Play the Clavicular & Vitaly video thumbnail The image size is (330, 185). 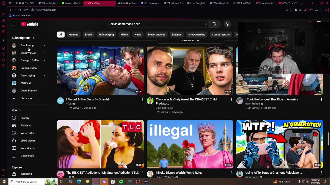190,71
